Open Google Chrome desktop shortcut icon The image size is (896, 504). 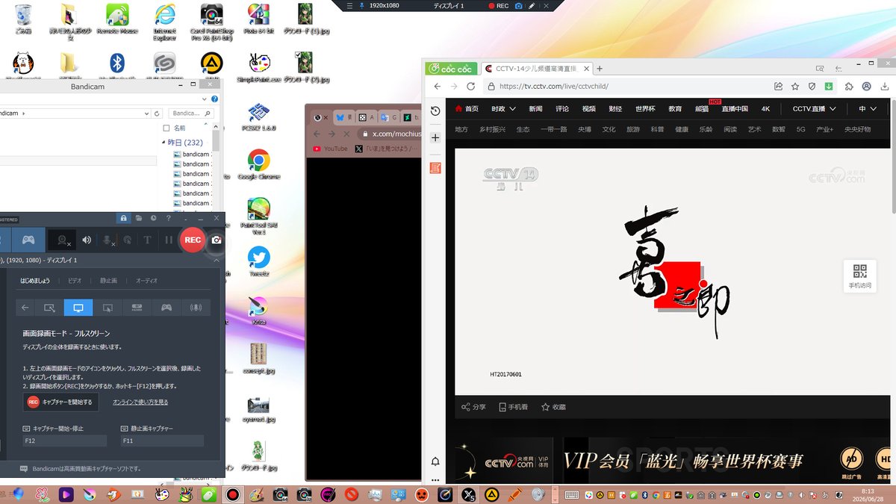[x=258, y=165]
